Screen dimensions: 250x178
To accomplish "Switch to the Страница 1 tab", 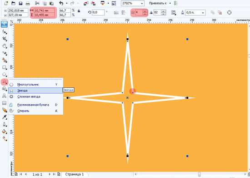I will (x=74, y=174).
